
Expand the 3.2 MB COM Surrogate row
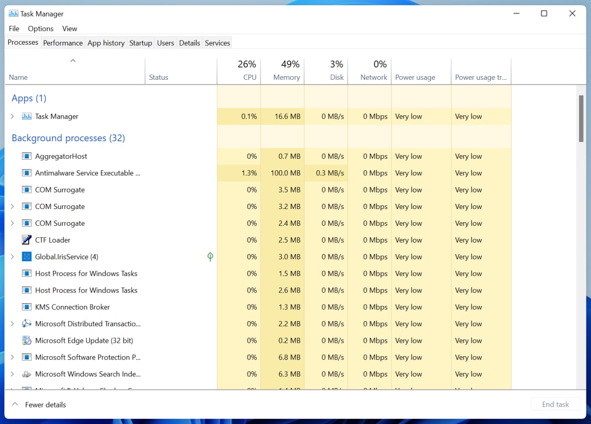point(12,206)
